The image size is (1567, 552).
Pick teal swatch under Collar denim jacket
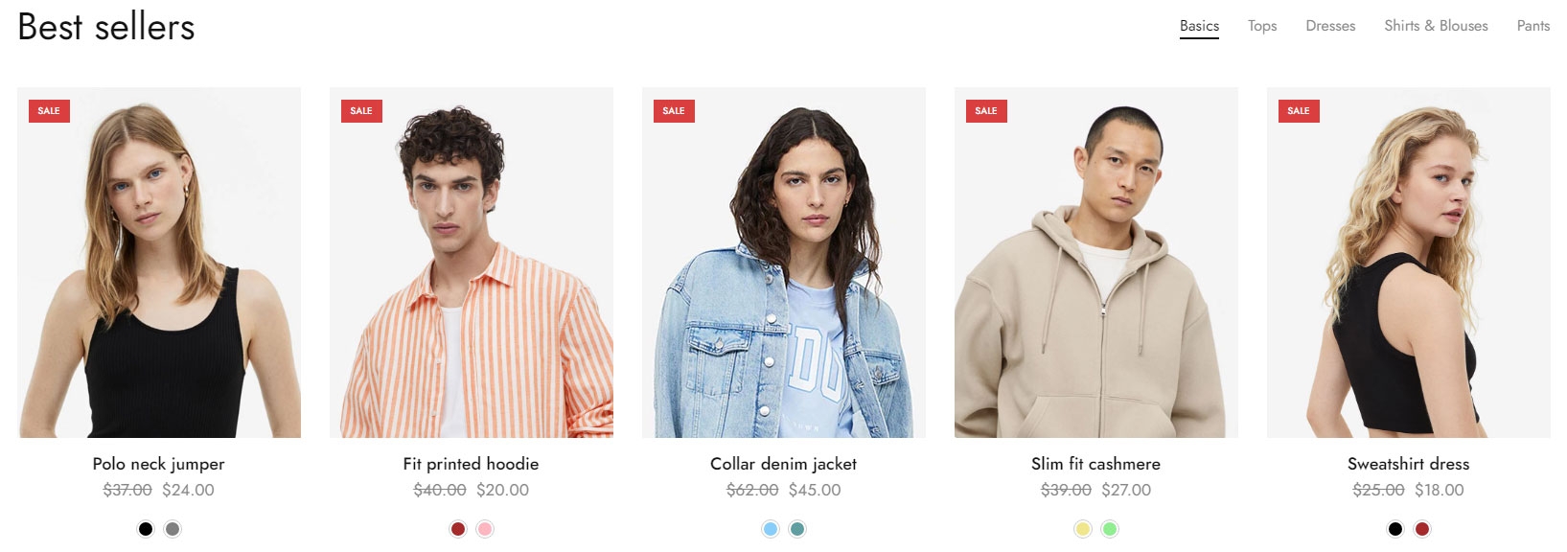click(797, 529)
